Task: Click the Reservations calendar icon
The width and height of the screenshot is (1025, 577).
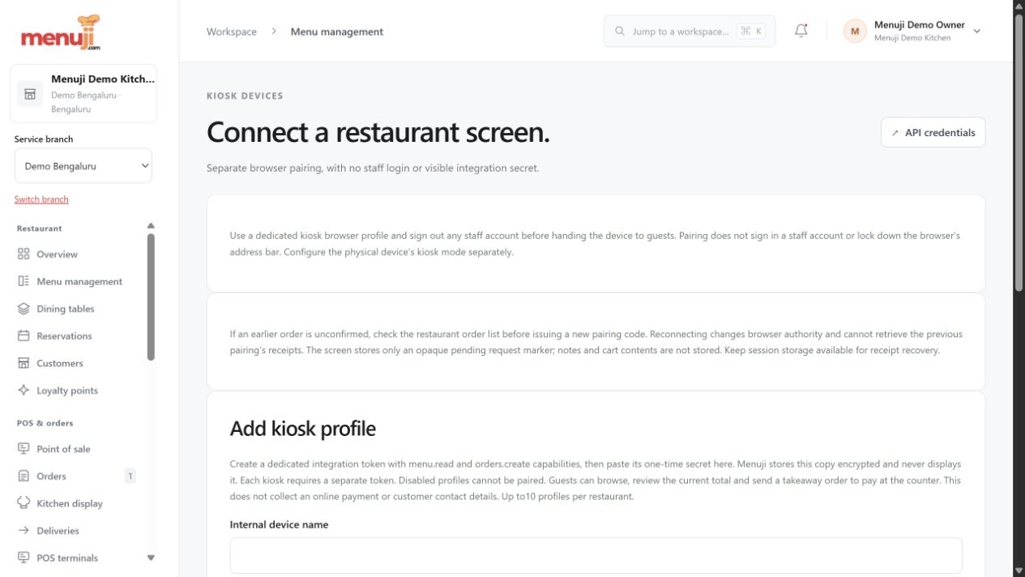Action: (x=23, y=336)
